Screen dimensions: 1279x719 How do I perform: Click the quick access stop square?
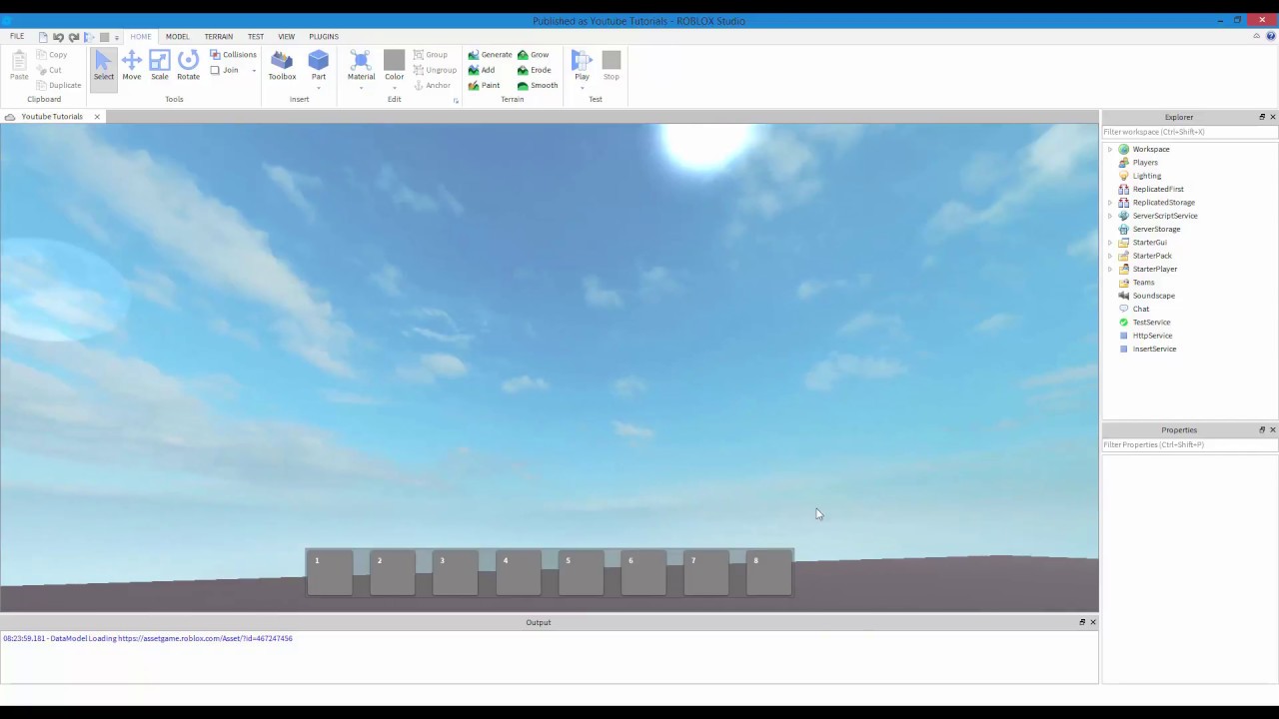(x=104, y=37)
